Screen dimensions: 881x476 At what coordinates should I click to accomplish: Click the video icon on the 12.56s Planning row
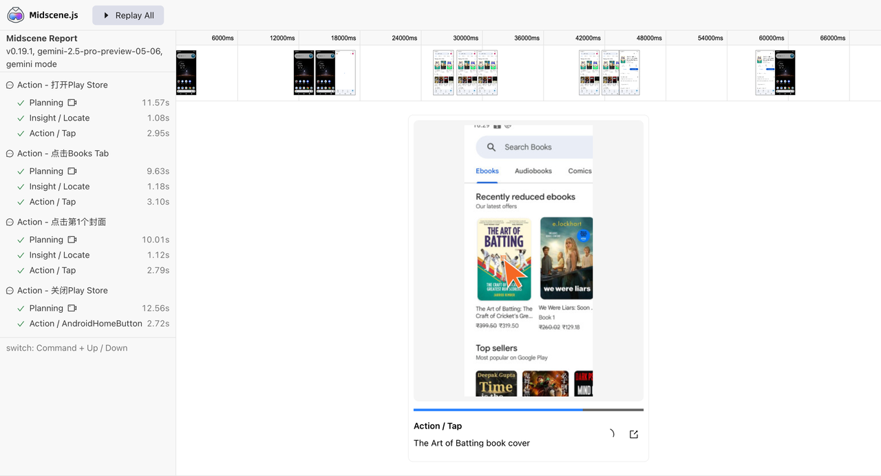point(72,309)
